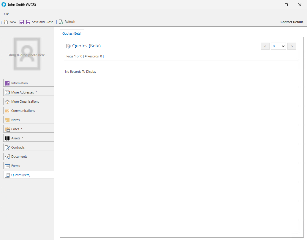Open More Addresses via its icon
This screenshot has width=307, height=240.
point(7,92)
